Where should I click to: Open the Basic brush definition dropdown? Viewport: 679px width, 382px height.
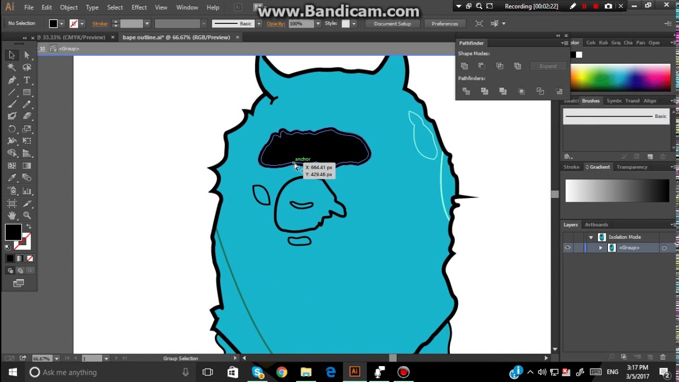click(x=259, y=23)
